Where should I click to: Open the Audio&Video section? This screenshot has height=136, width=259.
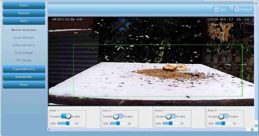[24, 77]
